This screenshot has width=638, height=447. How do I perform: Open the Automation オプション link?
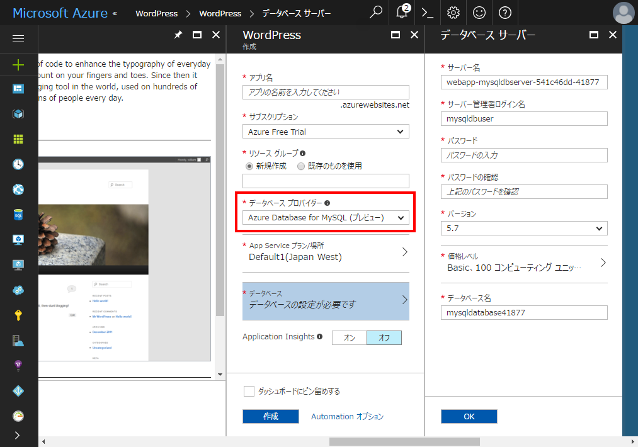(347, 417)
